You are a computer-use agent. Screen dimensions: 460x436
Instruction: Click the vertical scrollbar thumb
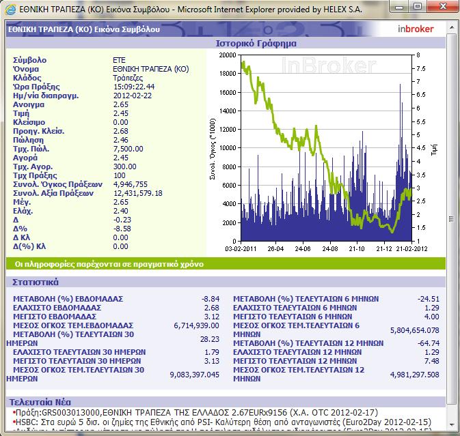[452, 219]
